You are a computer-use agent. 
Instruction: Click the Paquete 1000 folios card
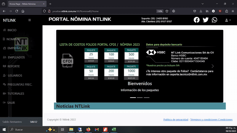pos(131,72)
